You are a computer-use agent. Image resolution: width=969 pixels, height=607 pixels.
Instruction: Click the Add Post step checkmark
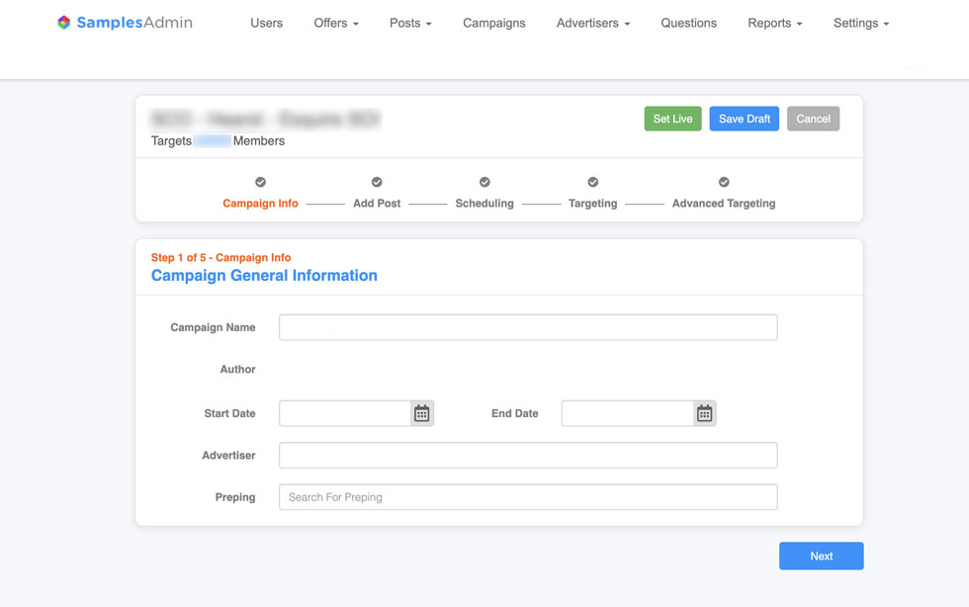pyautogui.click(x=377, y=182)
